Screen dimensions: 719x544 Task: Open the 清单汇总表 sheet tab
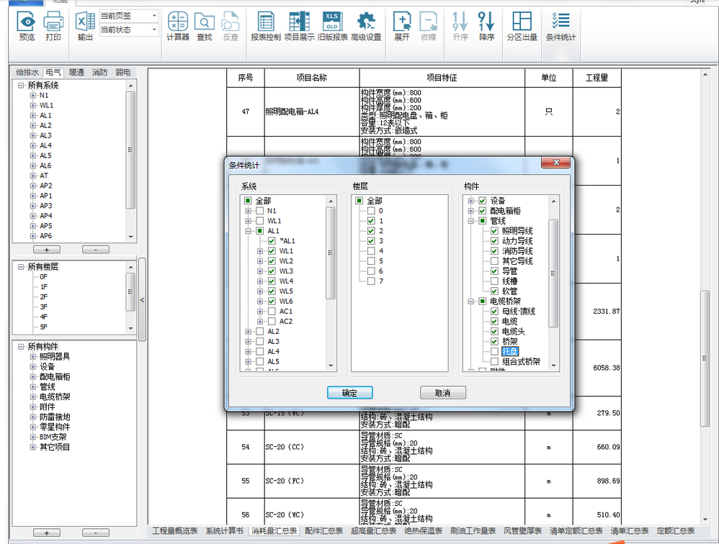coord(630,531)
